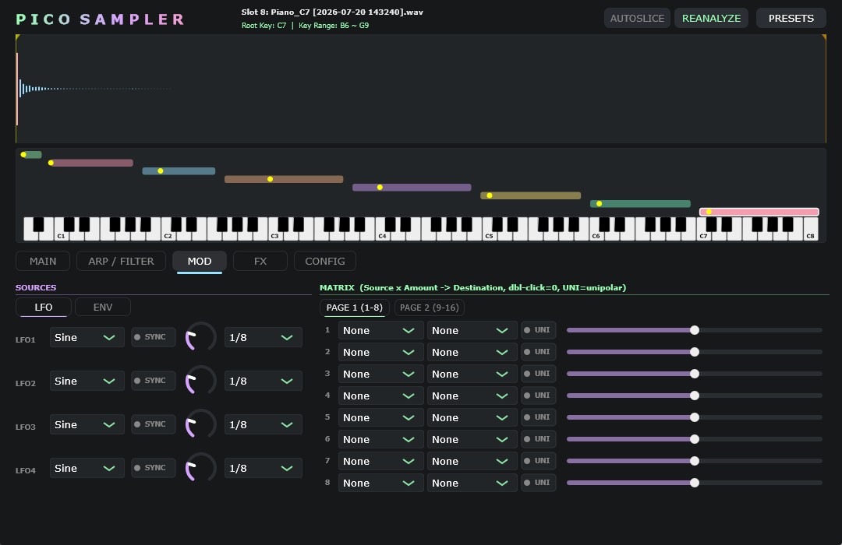The height and width of the screenshot is (545, 842).
Task: Select matrix PAGE 1 (1-8)
Action: click(355, 308)
